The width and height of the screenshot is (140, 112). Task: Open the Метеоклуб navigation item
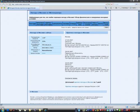click(106, 24)
